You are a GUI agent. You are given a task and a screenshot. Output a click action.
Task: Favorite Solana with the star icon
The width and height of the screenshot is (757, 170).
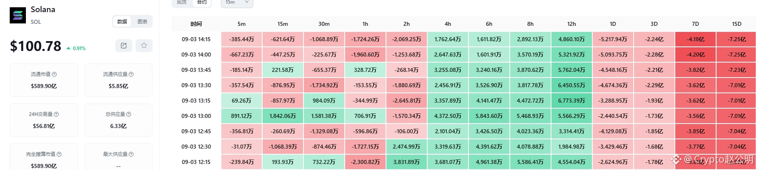point(144,46)
